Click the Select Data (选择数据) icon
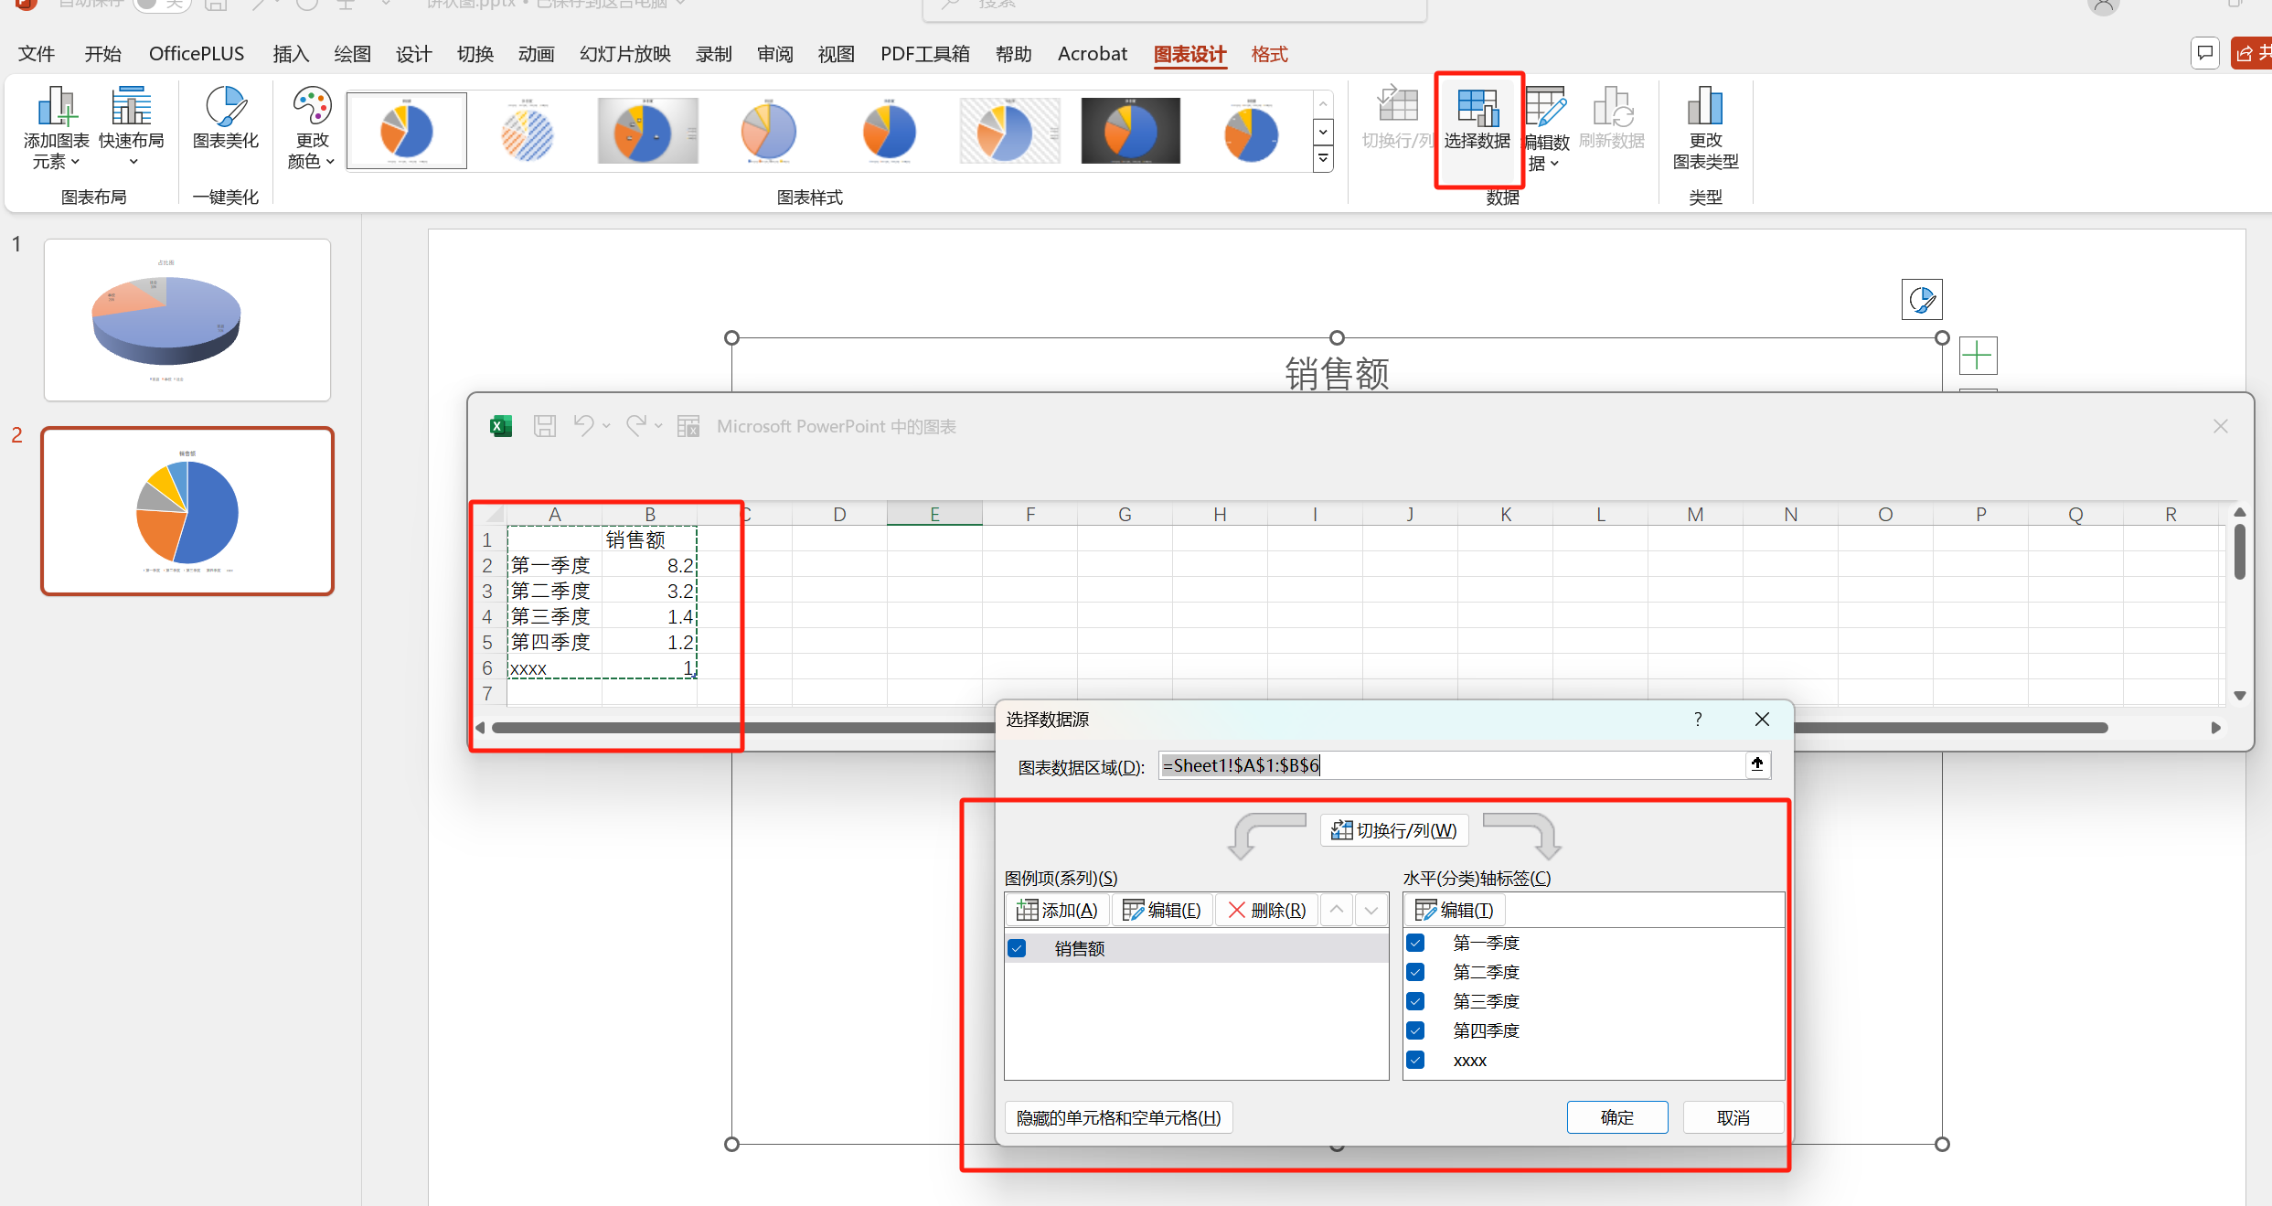This screenshot has height=1206, width=2272. coord(1477,119)
